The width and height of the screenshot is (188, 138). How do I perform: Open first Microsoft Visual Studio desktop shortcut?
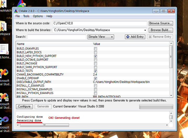tap(4, 73)
